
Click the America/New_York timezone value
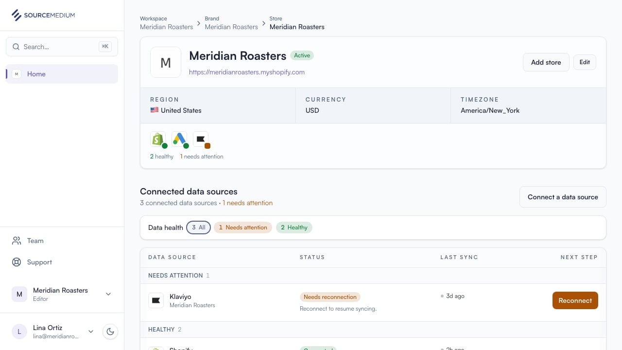(490, 110)
